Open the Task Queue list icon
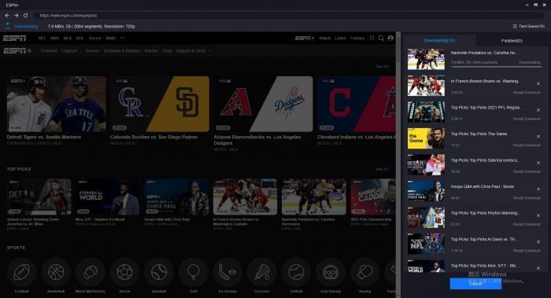 [515, 26]
